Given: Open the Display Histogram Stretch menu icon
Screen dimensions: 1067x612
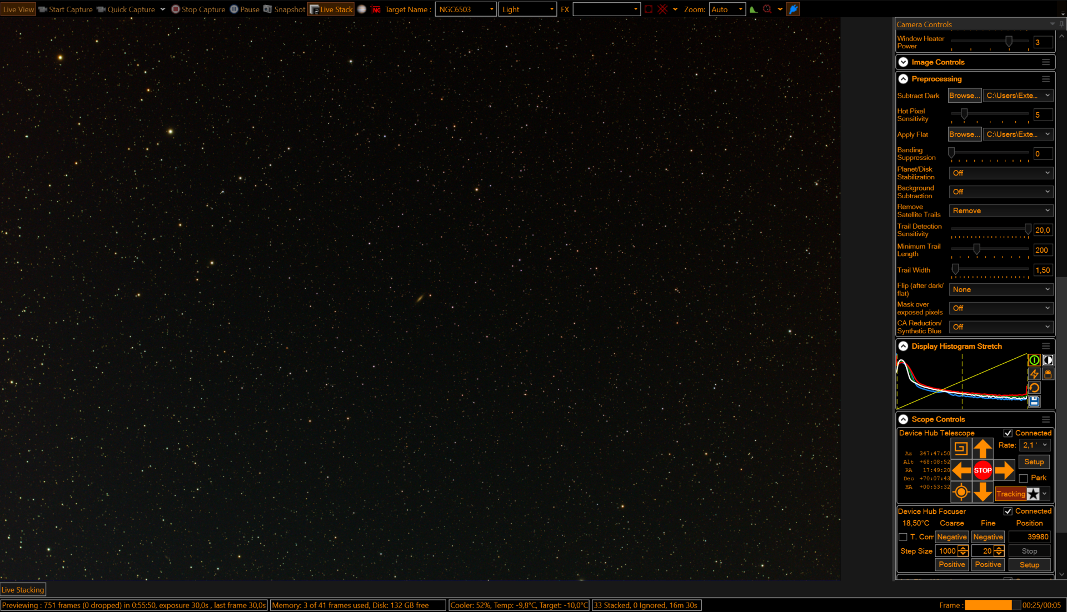Looking at the screenshot, I should pyautogui.click(x=1046, y=346).
